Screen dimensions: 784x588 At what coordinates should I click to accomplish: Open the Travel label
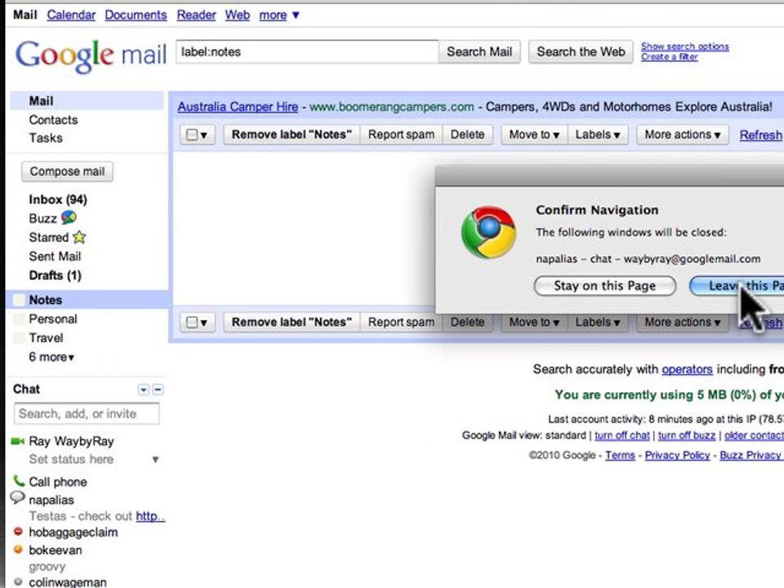click(46, 338)
